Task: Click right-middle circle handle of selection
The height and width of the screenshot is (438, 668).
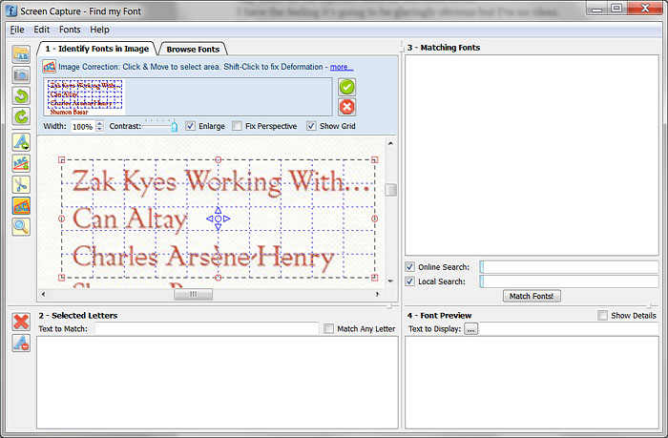Action: (x=374, y=219)
